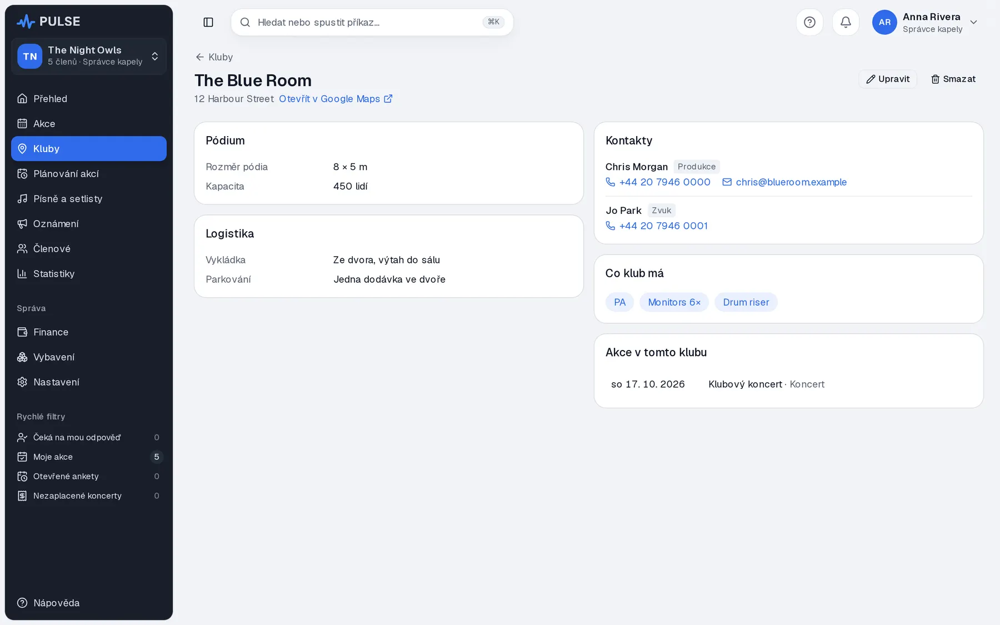Go to Plánování akcí
1000x625 pixels.
(89, 174)
